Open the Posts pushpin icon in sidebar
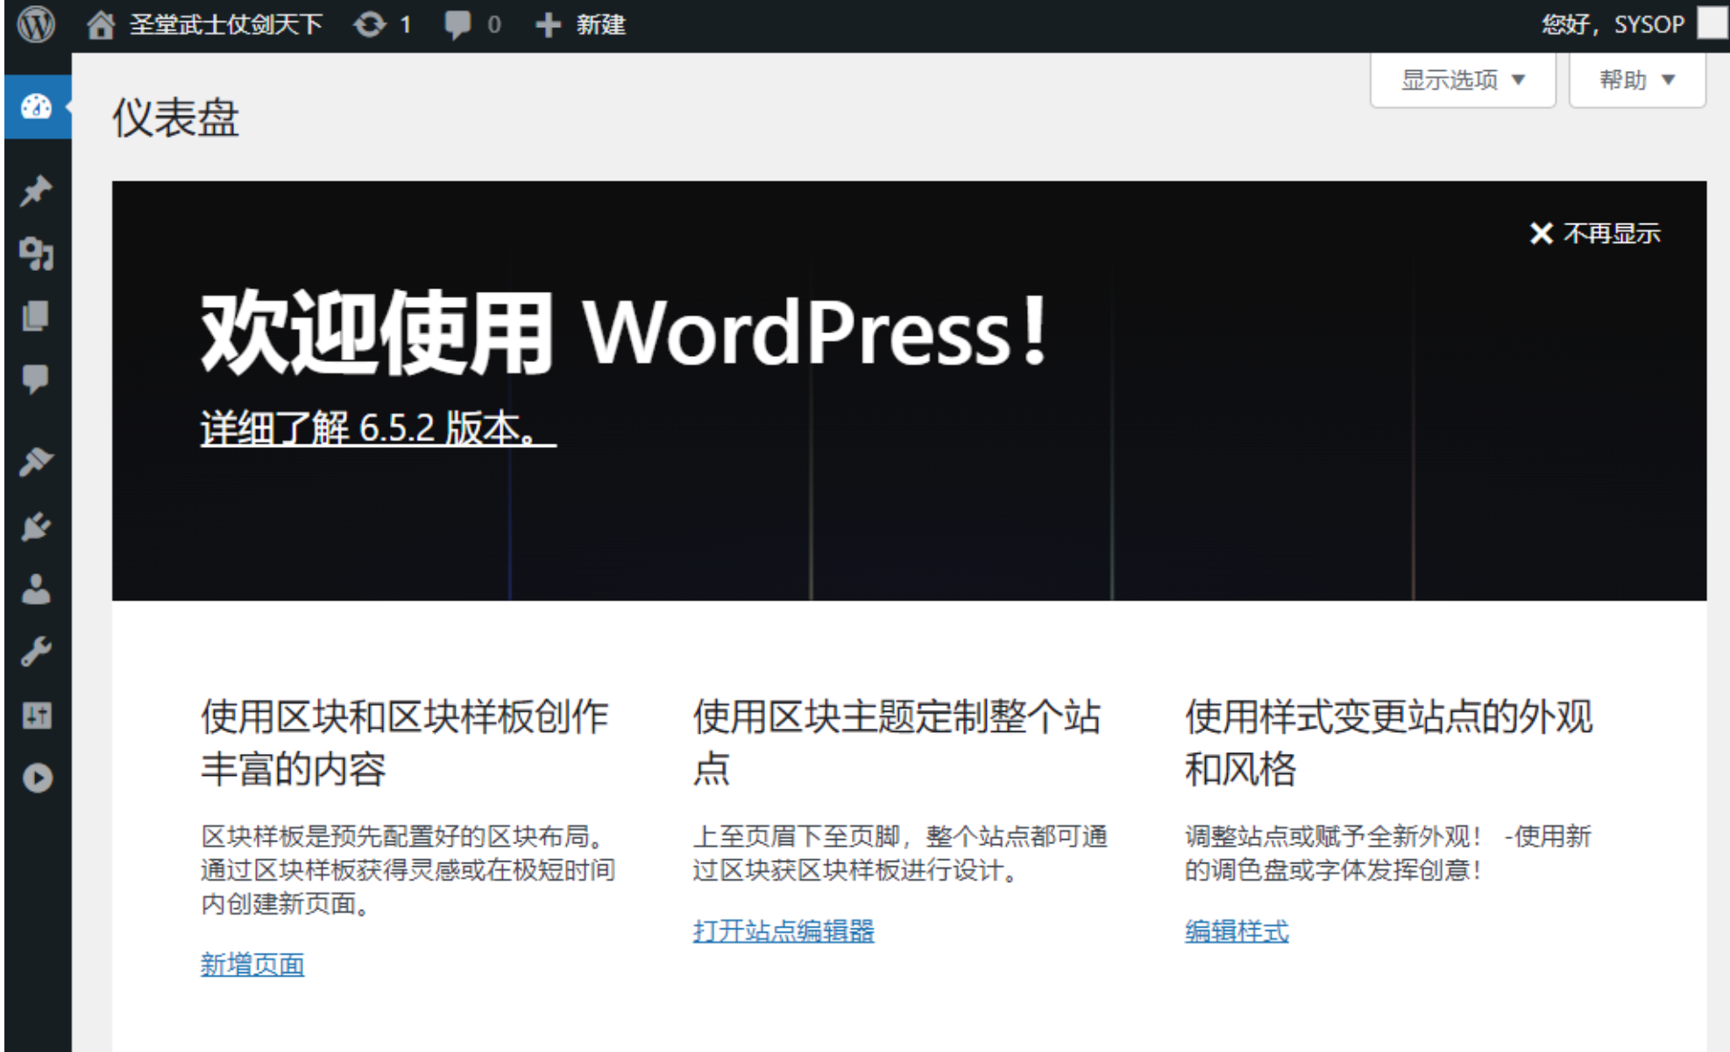1730x1052 pixels. point(36,190)
